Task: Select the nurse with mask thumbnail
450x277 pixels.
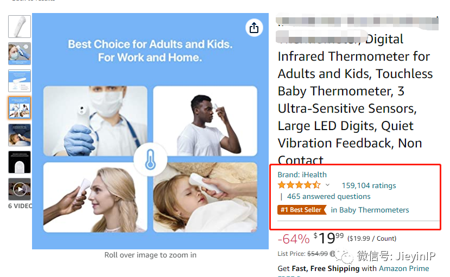Action: pyautogui.click(x=20, y=54)
